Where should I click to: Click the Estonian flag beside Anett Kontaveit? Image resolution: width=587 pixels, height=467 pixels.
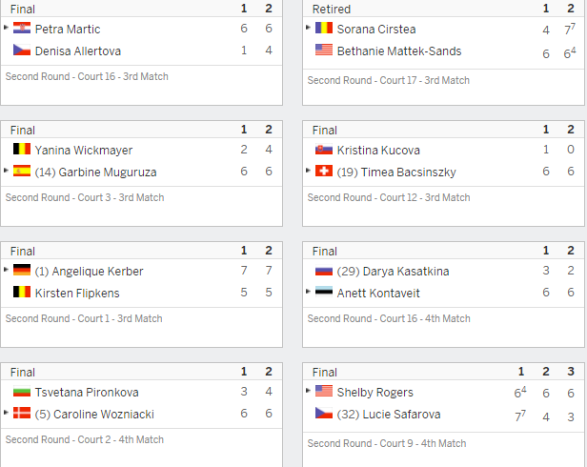(x=324, y=292)
